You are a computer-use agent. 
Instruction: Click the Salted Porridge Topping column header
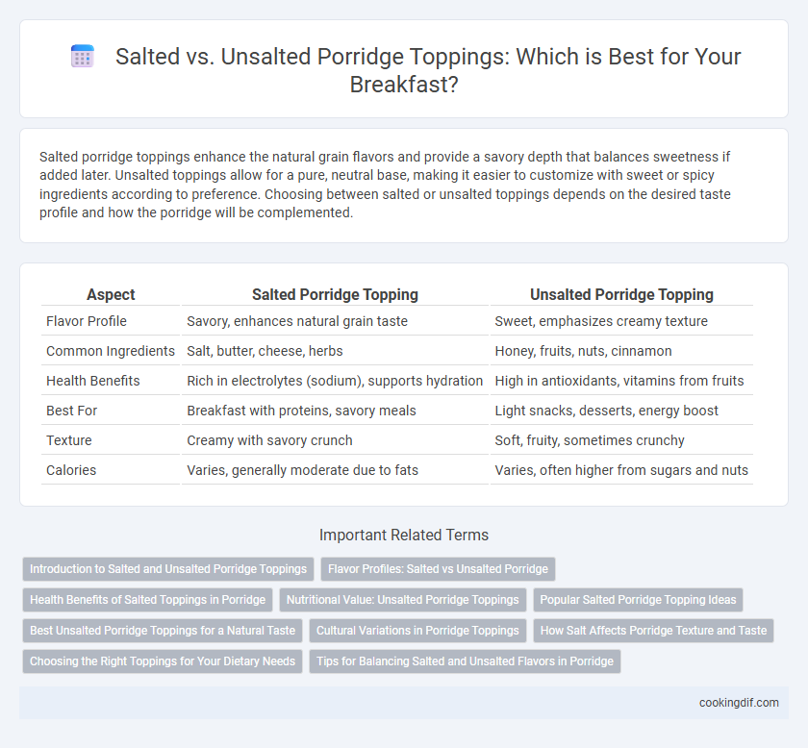(x=335, y=294)
